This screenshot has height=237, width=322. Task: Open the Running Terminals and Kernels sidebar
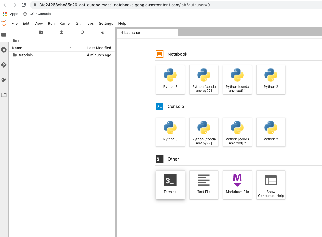(x=4, y=50)
